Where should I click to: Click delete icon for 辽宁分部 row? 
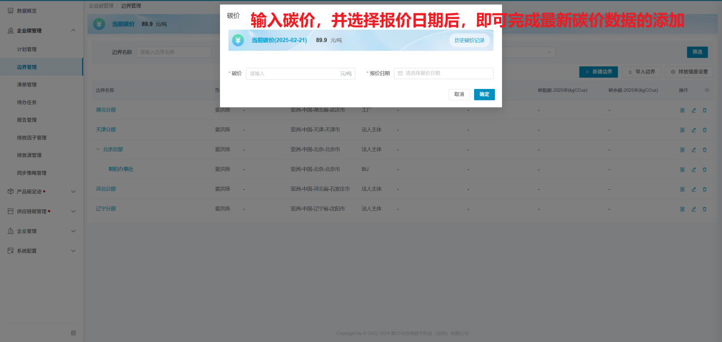click(x=704, y=209)
